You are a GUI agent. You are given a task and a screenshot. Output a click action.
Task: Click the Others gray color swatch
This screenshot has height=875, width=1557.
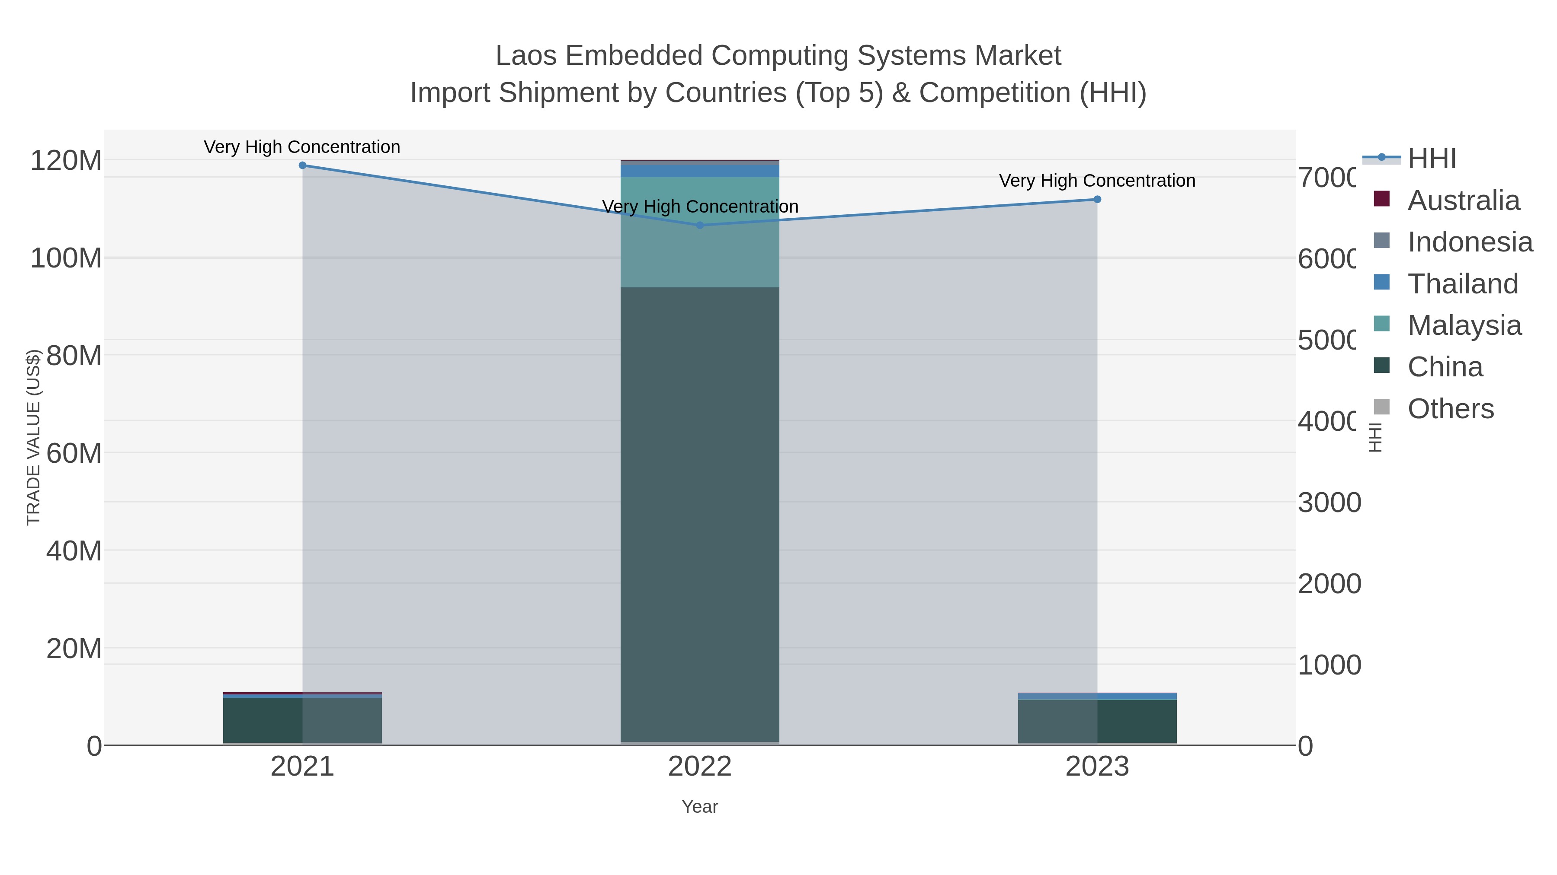click(x=1382, y=407)
